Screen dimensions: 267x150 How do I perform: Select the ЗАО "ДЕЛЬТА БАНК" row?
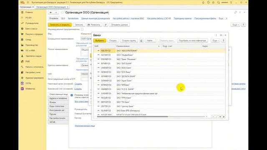click(159, 76)
